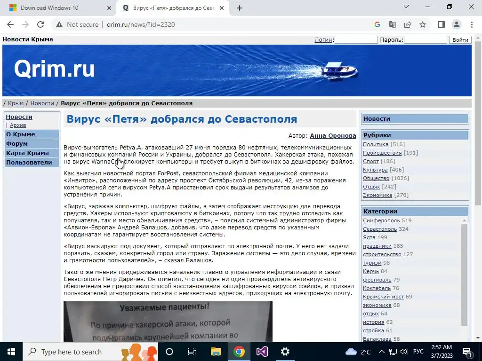Screen dimensions: 482x361
Task: Click the Not secure warning icon
Action: coord(59,24)
